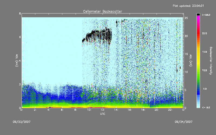Click the 8 tick on km axis

click(x=20, y=13)
